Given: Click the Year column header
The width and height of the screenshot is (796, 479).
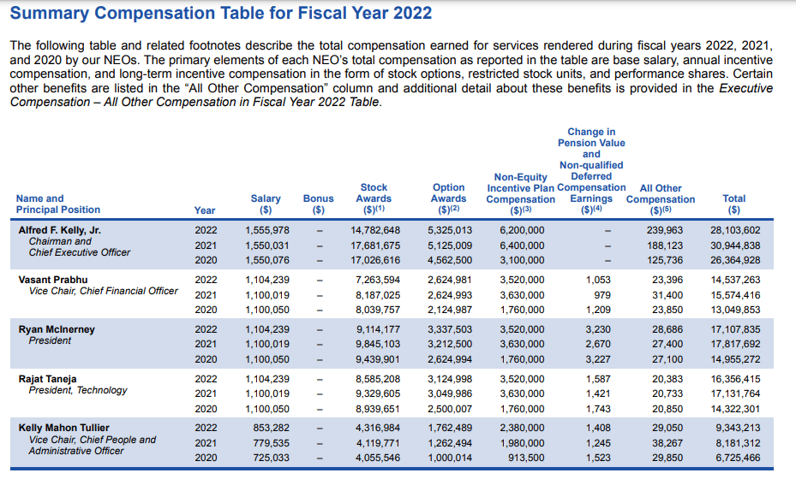Looking at the screenshot, I should [x=205, y=210].
